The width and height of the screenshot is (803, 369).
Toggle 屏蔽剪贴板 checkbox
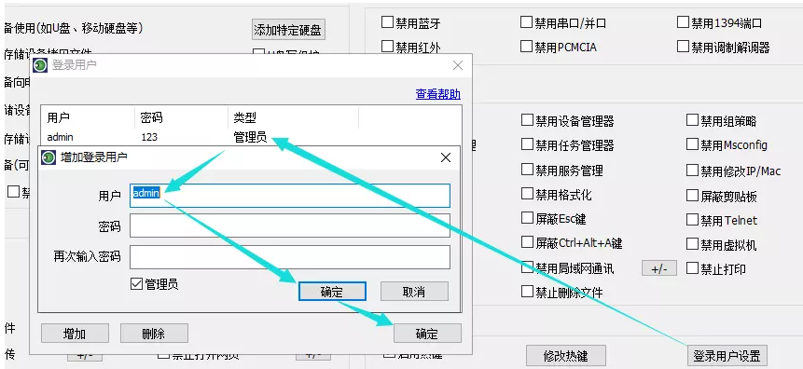pos(692,195)
